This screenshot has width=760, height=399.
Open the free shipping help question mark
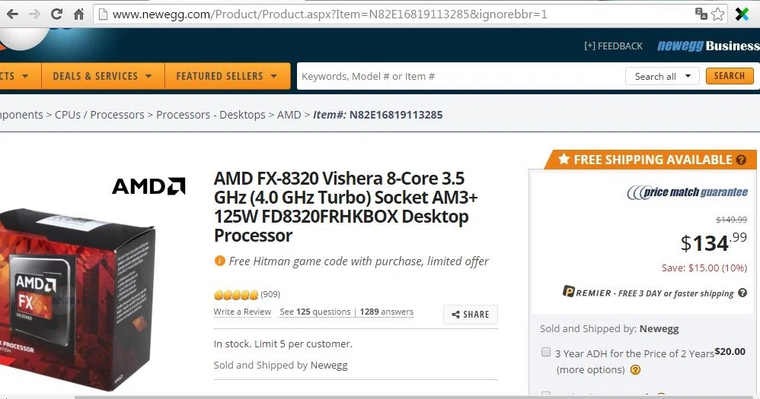pos(741,160)
